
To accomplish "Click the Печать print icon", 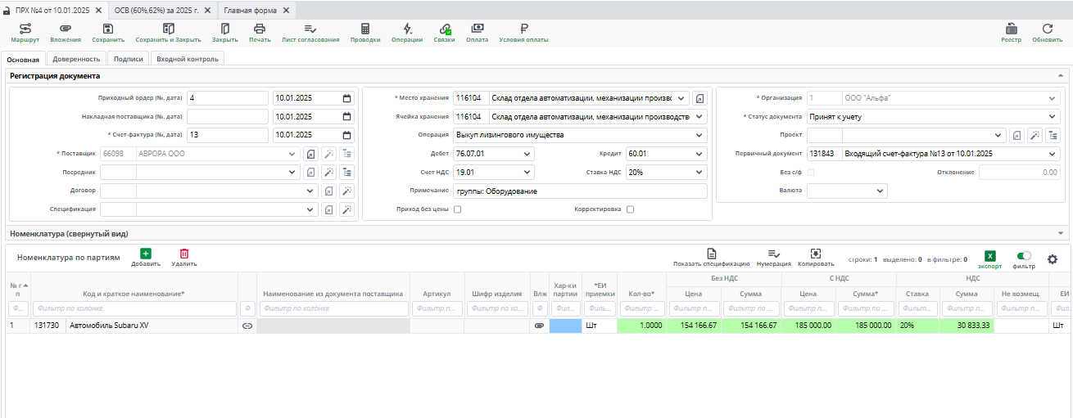I will tap(260, 29).
